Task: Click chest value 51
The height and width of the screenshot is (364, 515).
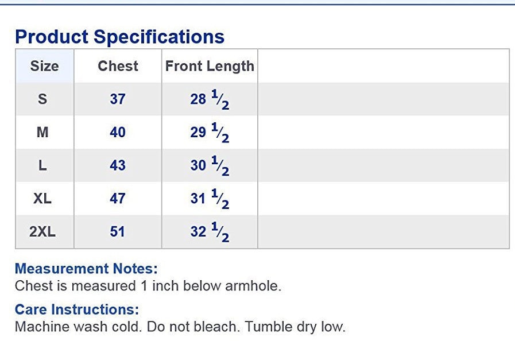Action: tap(118, 231)
